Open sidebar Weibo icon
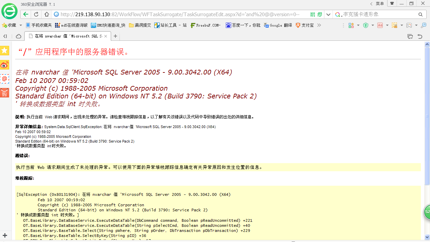The height and width of the screenshot is (242, 430). pyautogui.click(x=5, y=65)
